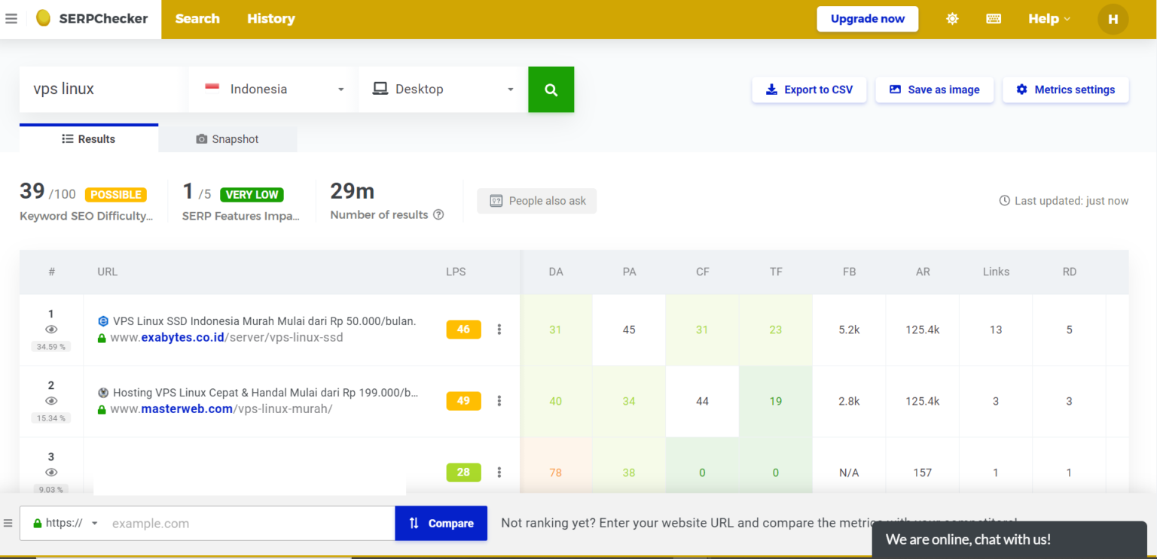The image size is (1157, 559).
Task: Sort by the TF column header
Action: 776,272
